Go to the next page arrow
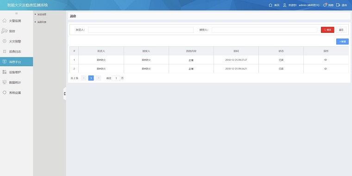The image size is (352, 176). [98, 78]
